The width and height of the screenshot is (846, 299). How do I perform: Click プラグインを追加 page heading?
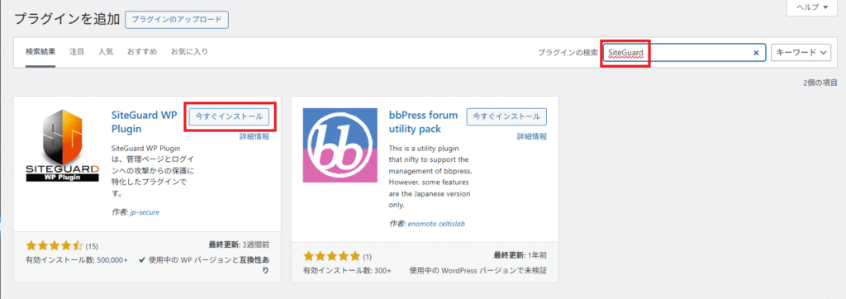(66, 19)
